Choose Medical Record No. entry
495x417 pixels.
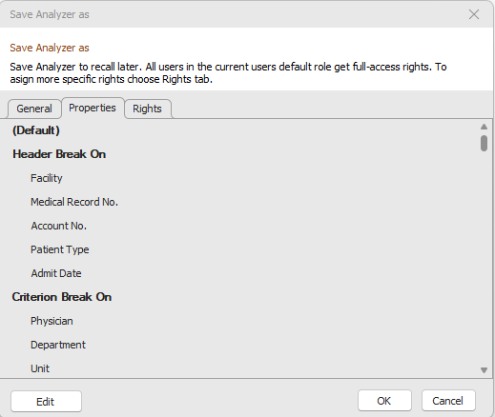(x=74, y=202)
